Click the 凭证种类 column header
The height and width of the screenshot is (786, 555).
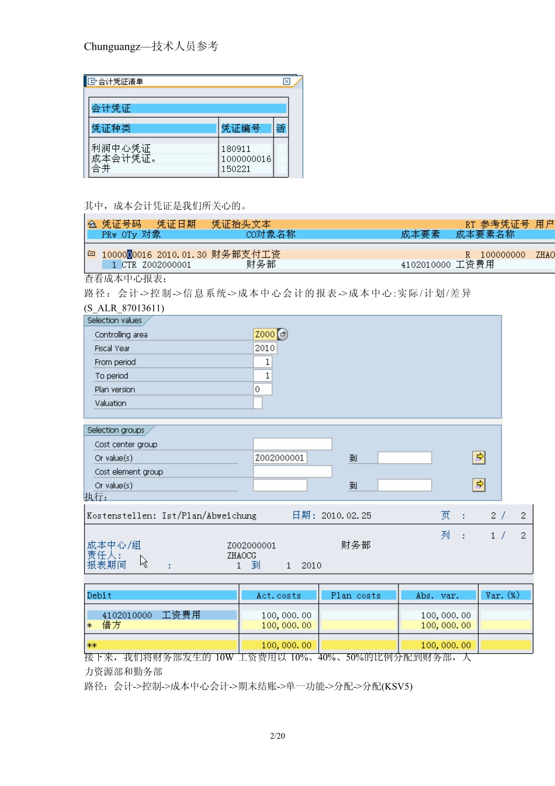pos(154,128)
